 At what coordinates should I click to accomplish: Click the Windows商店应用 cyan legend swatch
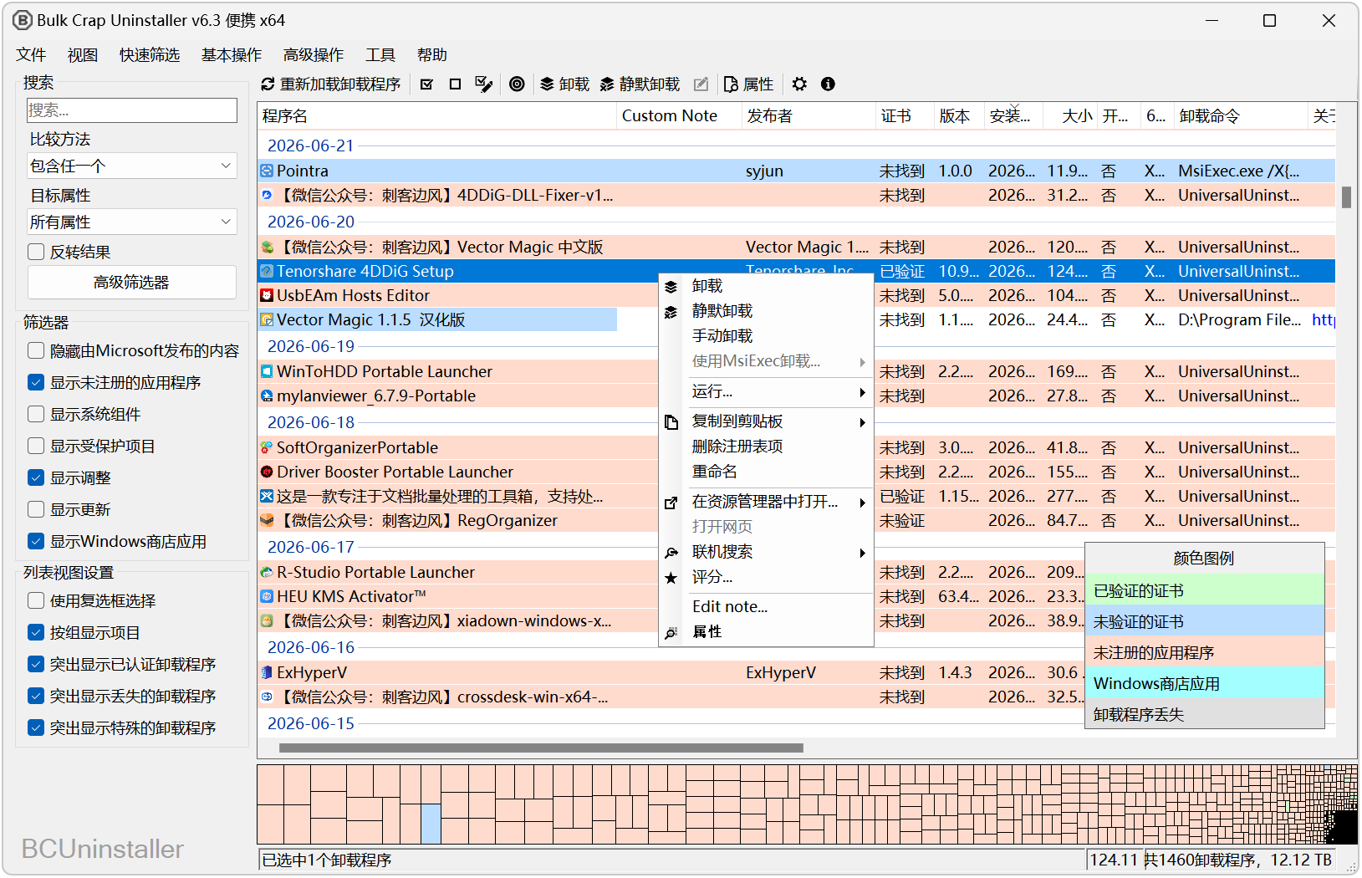tap(1205, 684)
